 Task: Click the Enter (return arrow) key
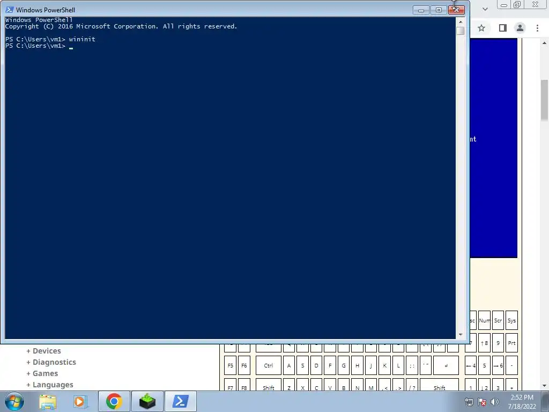[446, 365]
